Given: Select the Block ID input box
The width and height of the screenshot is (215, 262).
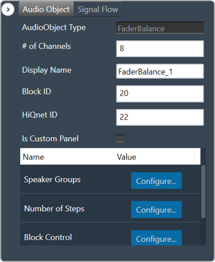Looking at the screenshot, I should coord(160,94).
